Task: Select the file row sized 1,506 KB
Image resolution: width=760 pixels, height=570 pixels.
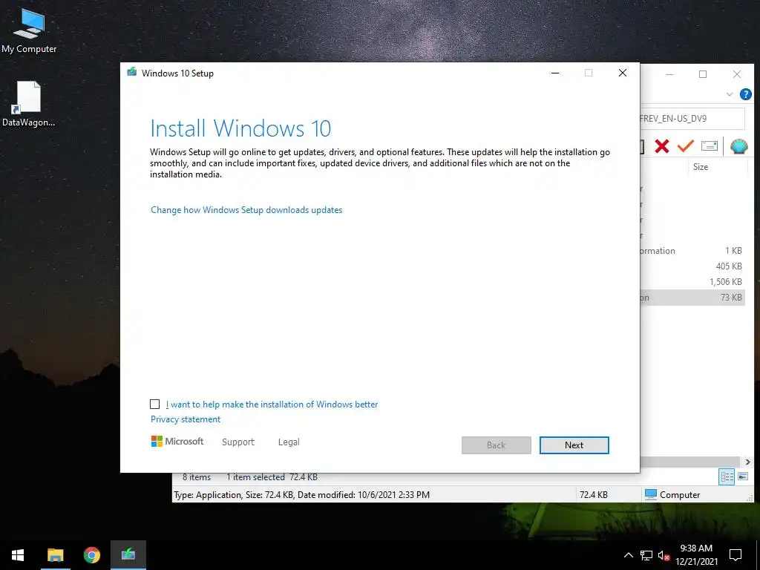Action: coord(692,281)
